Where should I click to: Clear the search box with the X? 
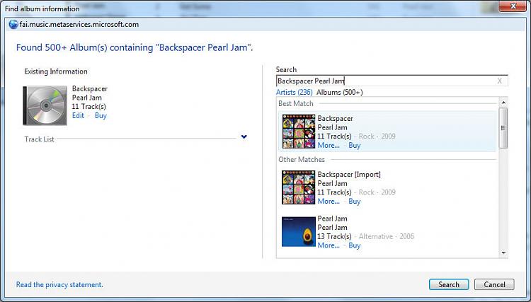point(500,81)
